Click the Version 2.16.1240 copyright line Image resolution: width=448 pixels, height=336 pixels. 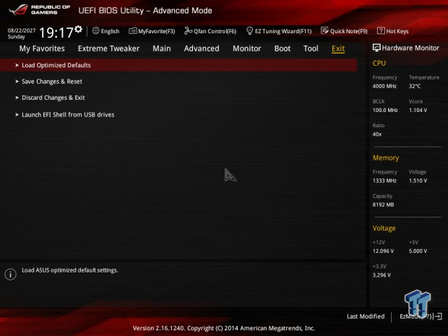223,328
